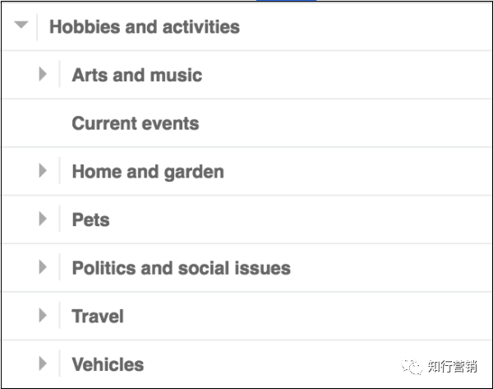Choose the Current events interest
The image size is (493, 389).
coord(135,123)
